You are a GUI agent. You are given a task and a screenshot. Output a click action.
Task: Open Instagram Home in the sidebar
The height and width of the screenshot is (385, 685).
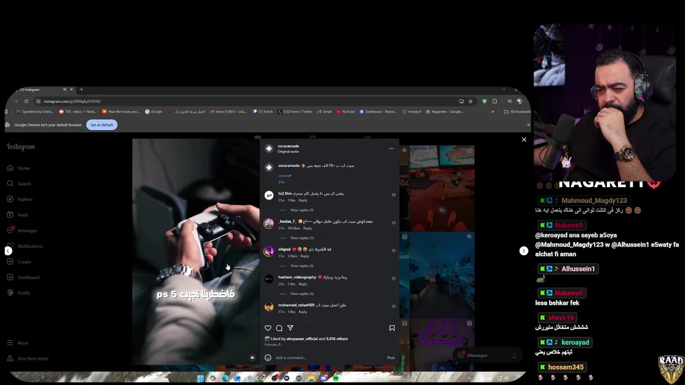18,168
